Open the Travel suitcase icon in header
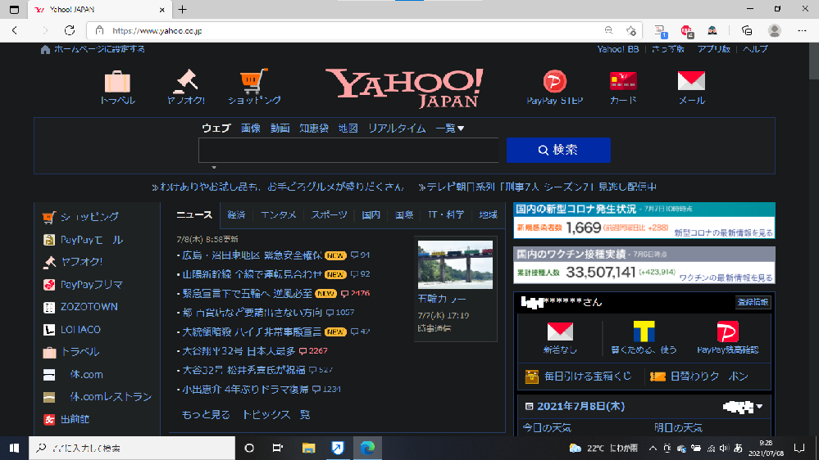This screenshot has height=460, width=819. (x=117, y=82)
